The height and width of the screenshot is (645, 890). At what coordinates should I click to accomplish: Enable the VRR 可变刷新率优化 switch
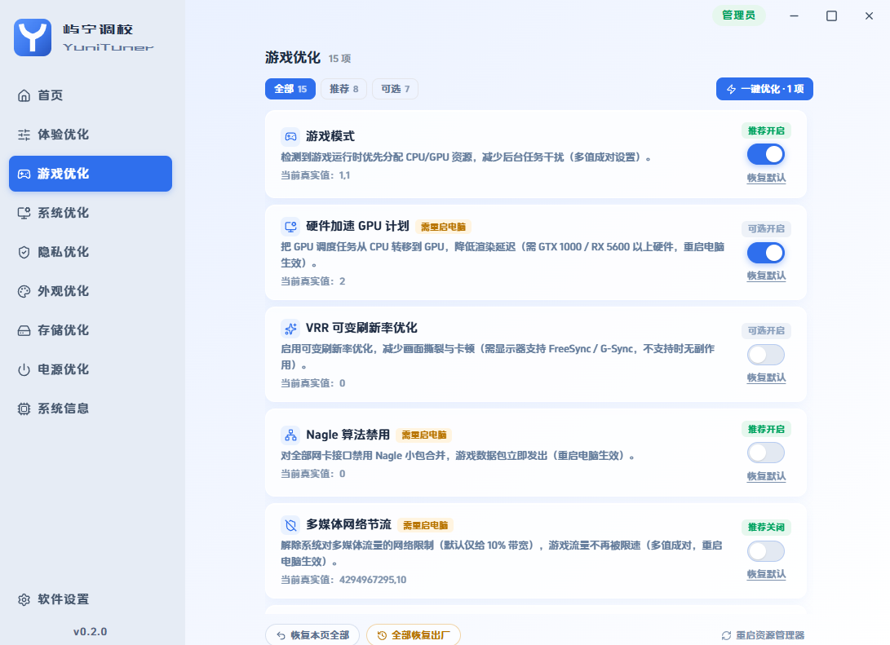[x=766, y=355]
